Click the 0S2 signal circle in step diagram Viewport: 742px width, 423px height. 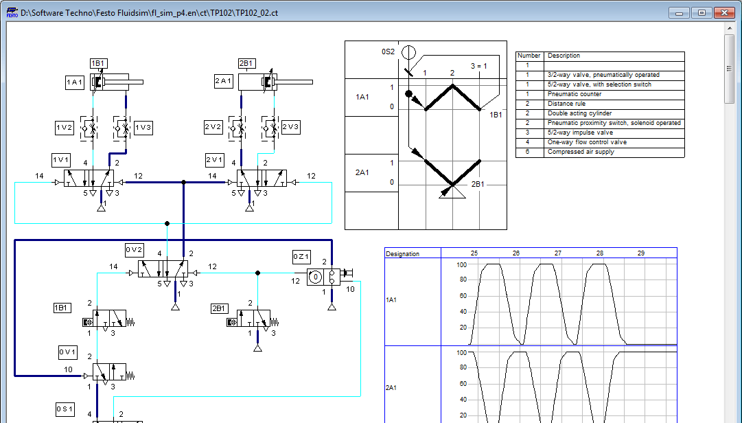[408, 52]
